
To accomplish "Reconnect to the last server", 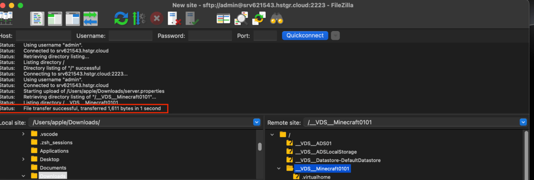I will [x=192, y=18].
